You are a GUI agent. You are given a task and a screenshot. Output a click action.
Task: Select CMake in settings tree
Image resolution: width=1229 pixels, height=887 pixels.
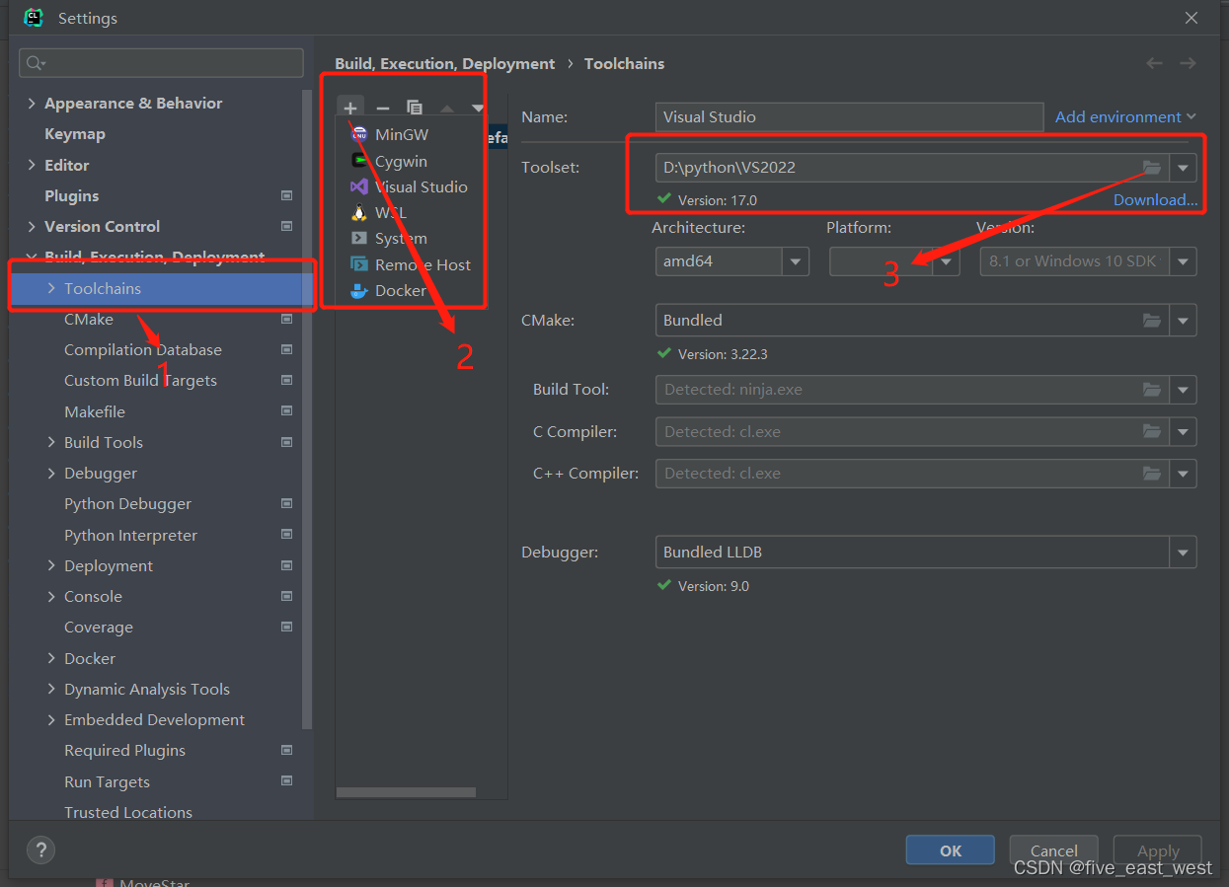(x=89, y=319)
